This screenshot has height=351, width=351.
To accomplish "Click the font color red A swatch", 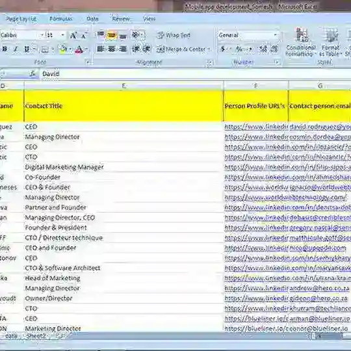I will point(79,49).
